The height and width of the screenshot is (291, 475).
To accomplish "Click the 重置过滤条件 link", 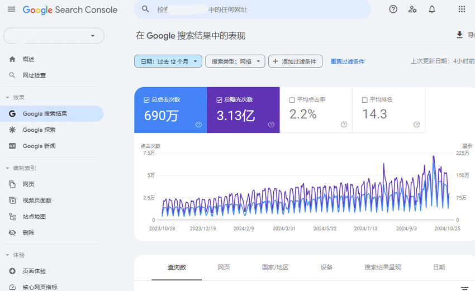I will click(x=347, y=61).
